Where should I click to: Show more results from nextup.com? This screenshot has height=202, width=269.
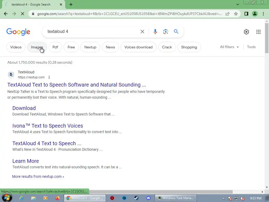[38, 176]
